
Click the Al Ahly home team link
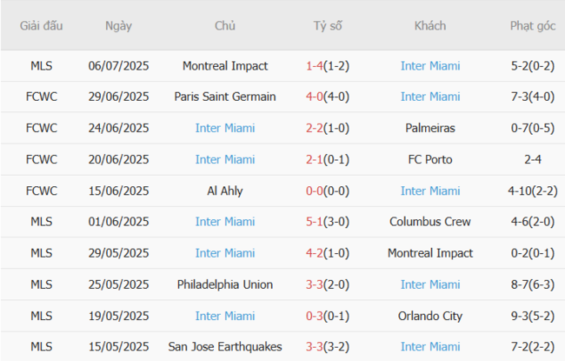[225, 191]
